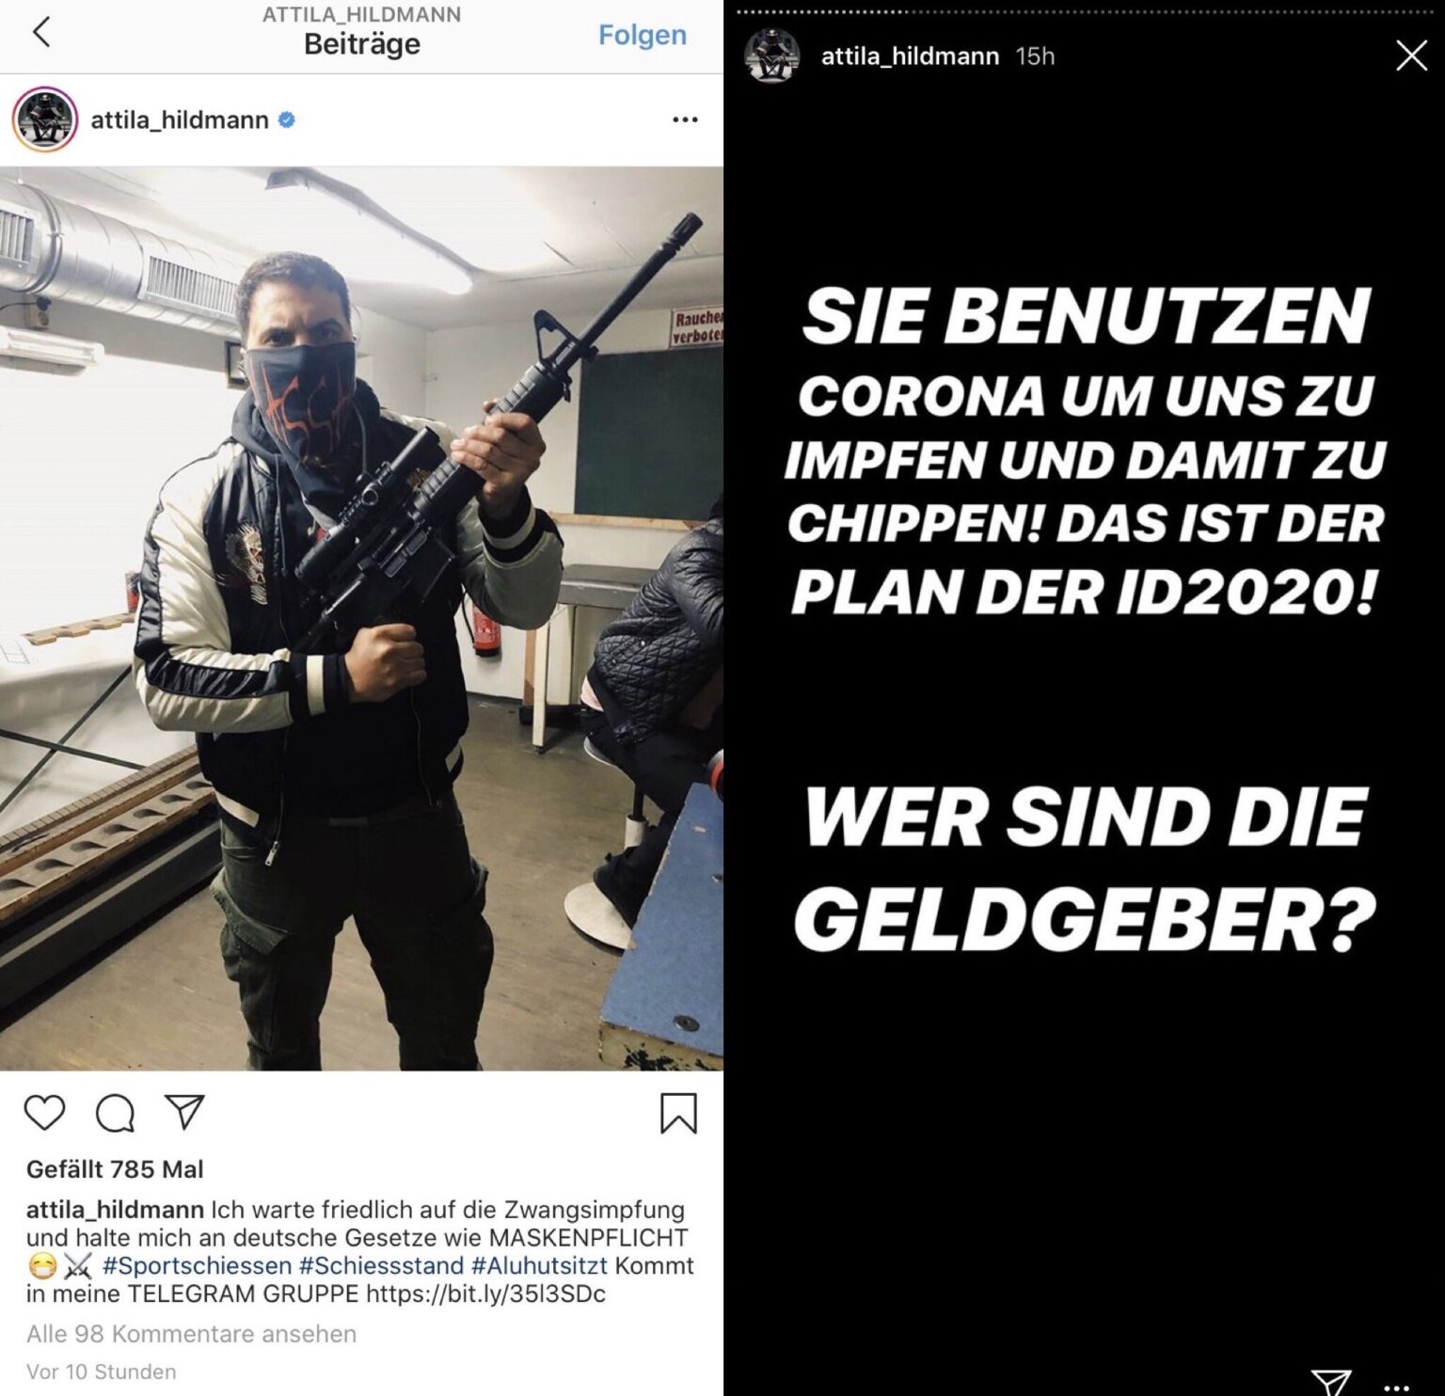The height and width of the screenshot is (1396, 1445).
Task: Tap the back arrow in the header
Action: (41, 33)
